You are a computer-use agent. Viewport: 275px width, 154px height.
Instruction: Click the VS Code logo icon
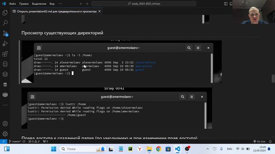[4, 3]
